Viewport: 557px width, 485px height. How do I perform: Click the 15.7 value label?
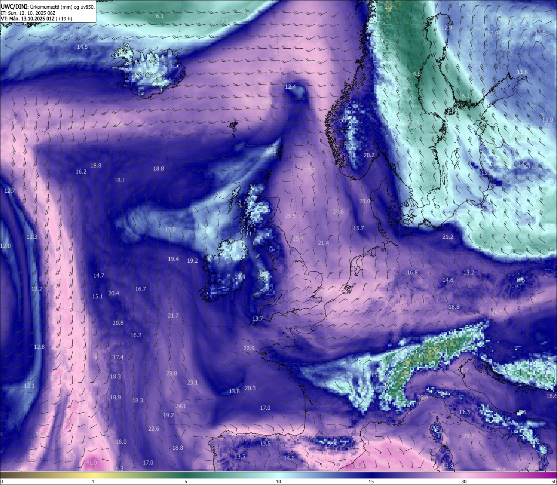point(359,228)
